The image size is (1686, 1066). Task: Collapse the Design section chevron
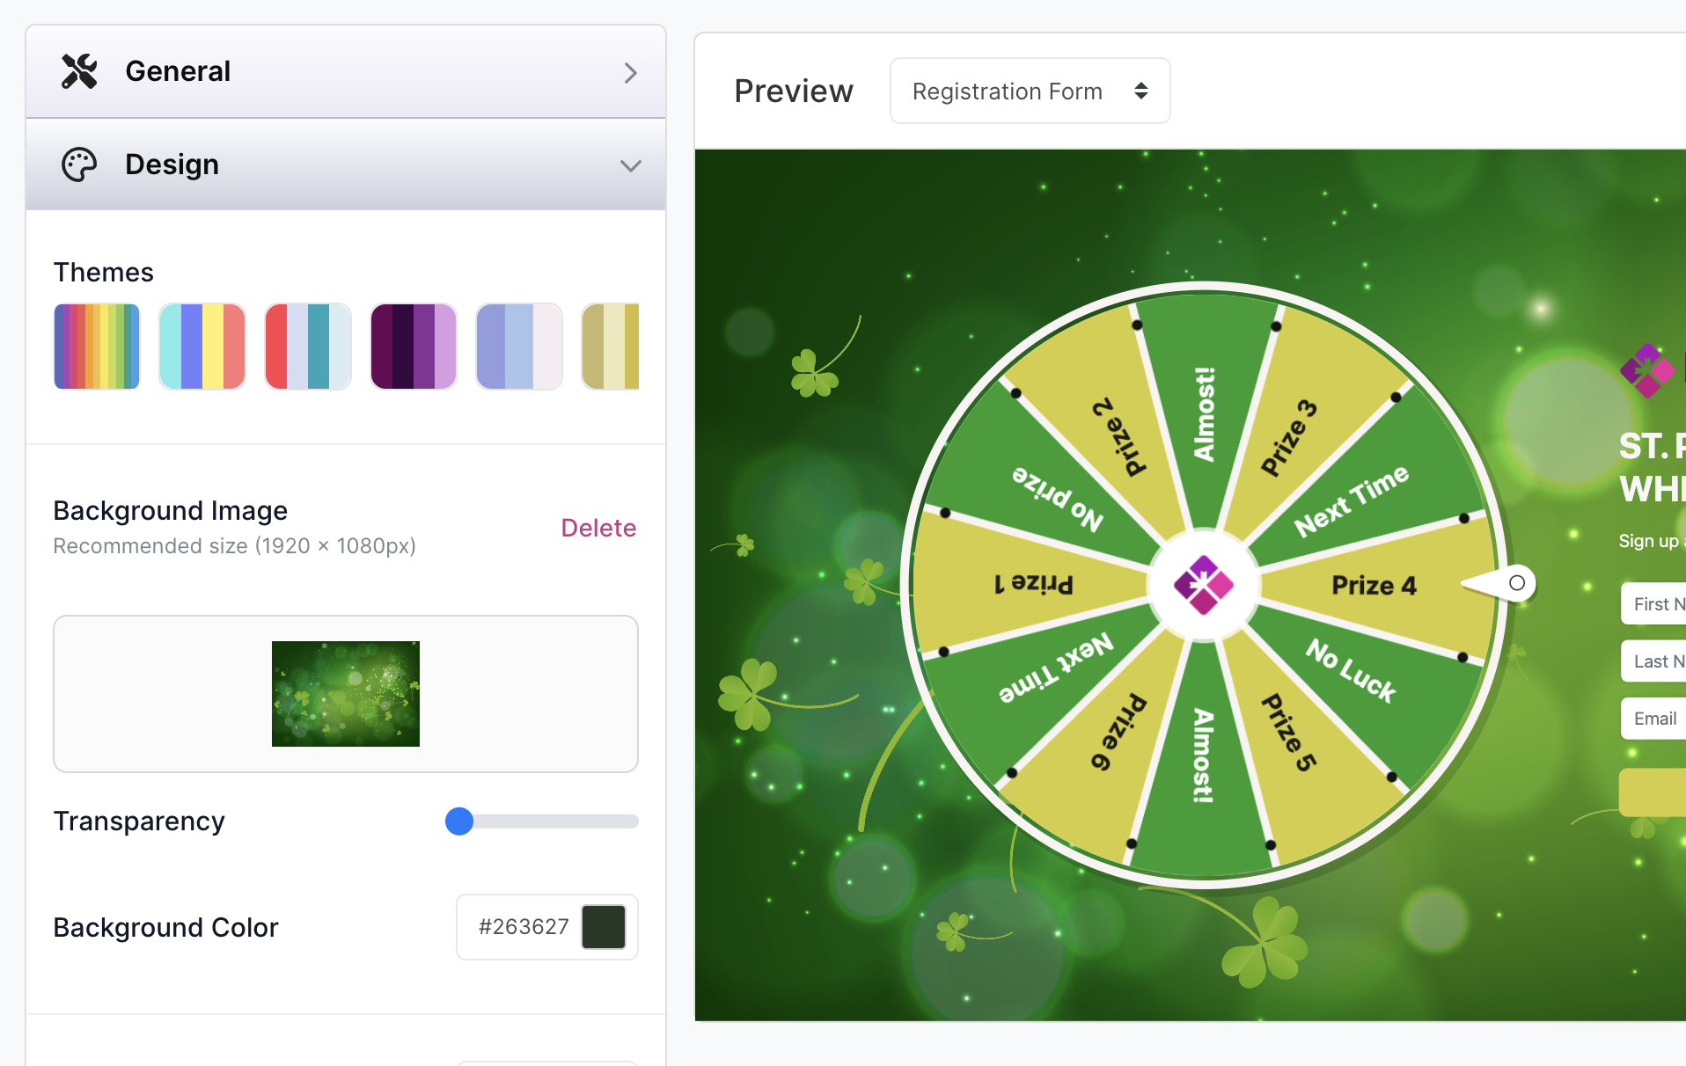point(630,166)
